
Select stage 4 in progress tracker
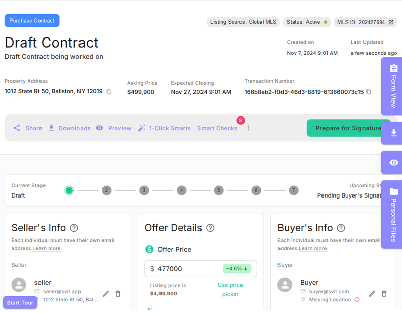[x=182, y=190]
